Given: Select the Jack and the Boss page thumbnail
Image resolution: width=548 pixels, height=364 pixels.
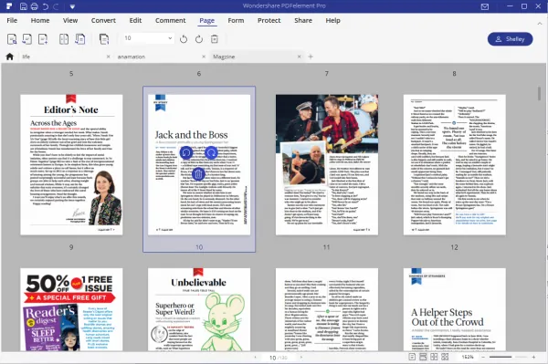Looking at the screenshot, I should [x=199, y=165].
